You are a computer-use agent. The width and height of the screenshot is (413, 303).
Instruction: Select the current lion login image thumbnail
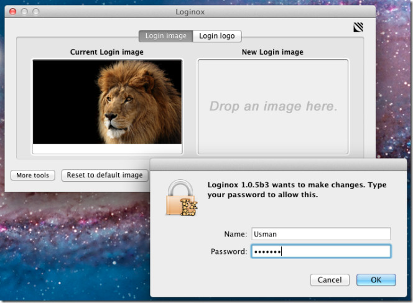pyautogui.click(x=107, y=102)
